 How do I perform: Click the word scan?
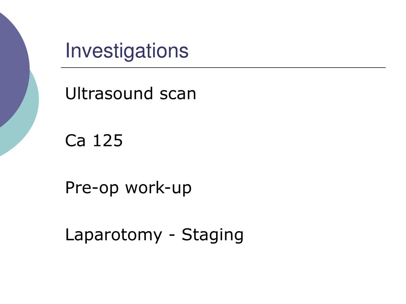pyautogui.click(x=178, y=94)
